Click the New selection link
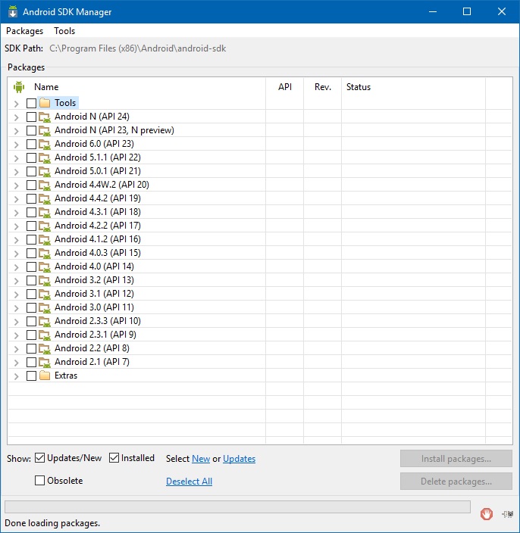Screen dimensions: 520x533 coord(201,459)
